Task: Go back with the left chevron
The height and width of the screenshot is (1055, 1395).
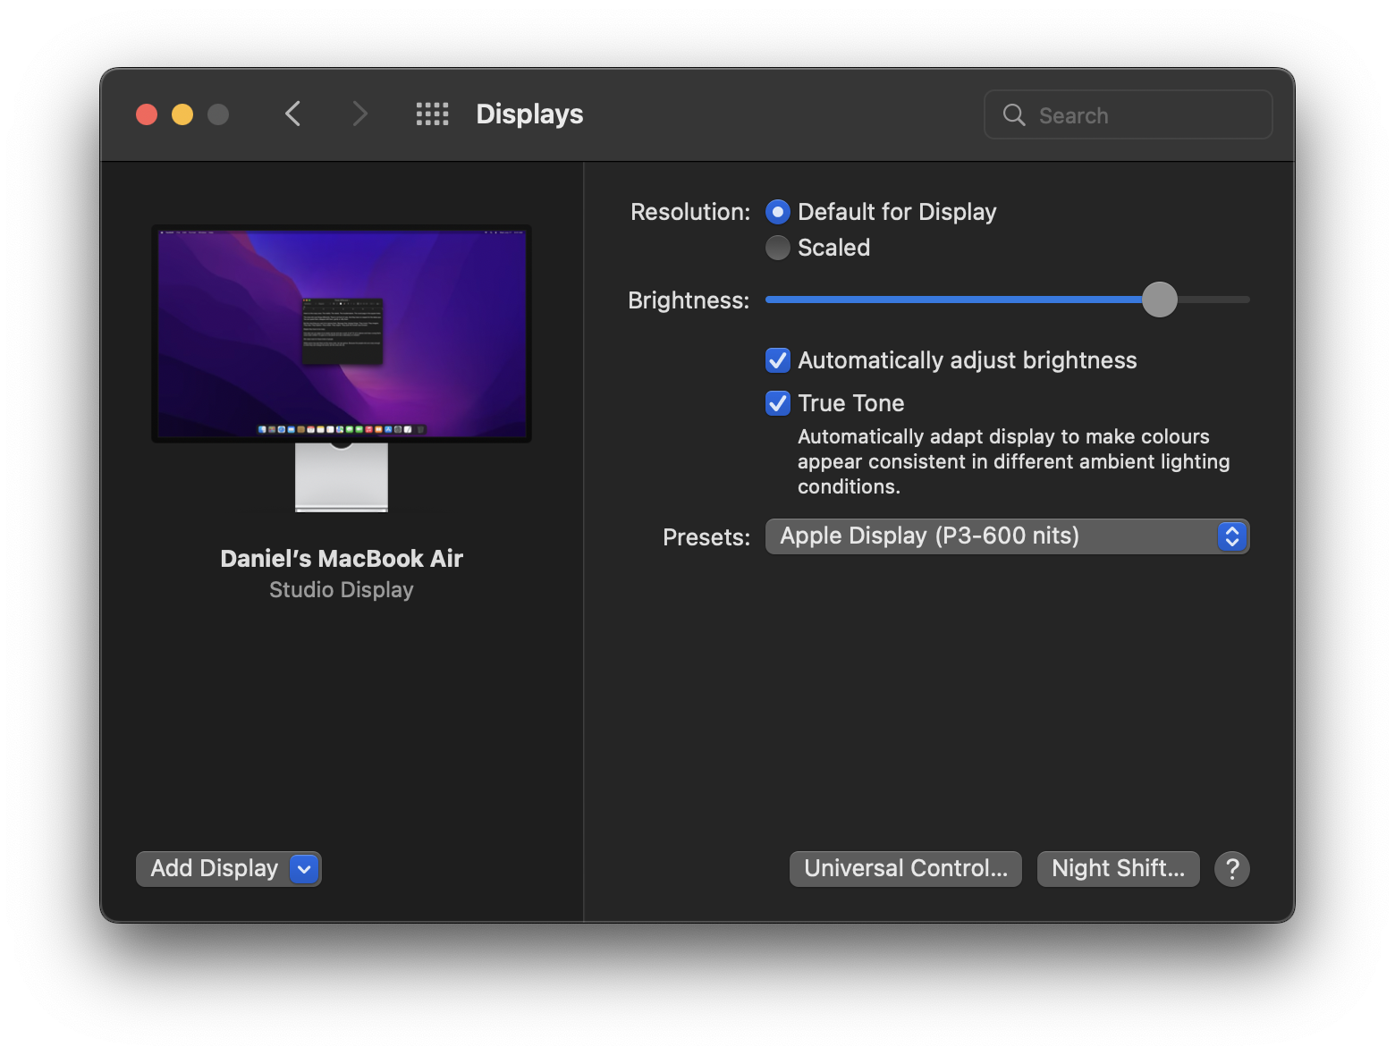Action: point(292,114)
